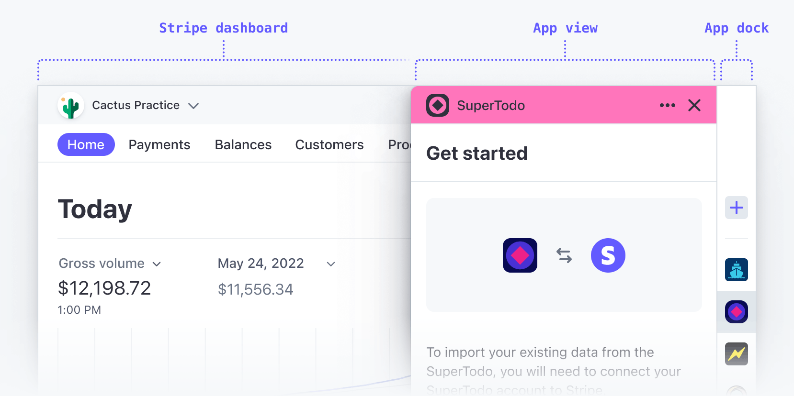Launch the lightning bolt app from the dock
Image resolution: width=794 pixels, height=396 pixels.
pyautogui.click(x=737, y=354)
